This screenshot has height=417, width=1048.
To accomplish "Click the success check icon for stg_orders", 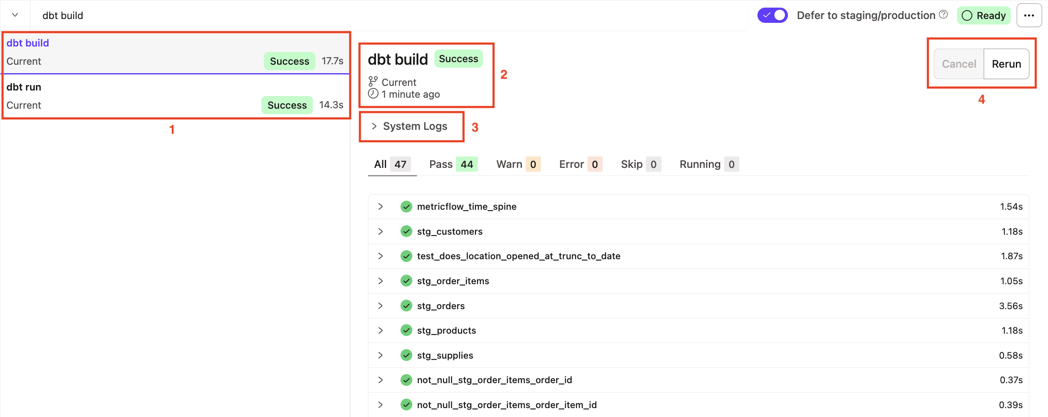I will (x=406, y=306).
